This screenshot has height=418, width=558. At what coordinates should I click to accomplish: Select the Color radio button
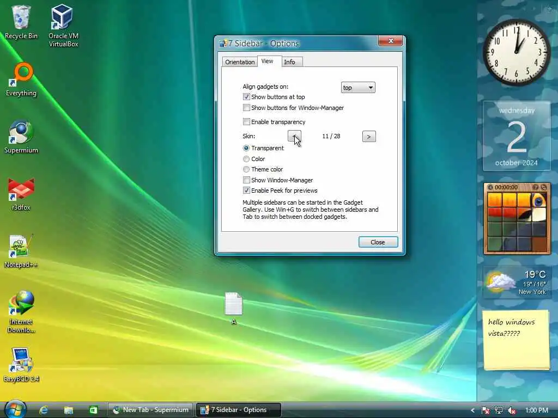pos(246,159)
